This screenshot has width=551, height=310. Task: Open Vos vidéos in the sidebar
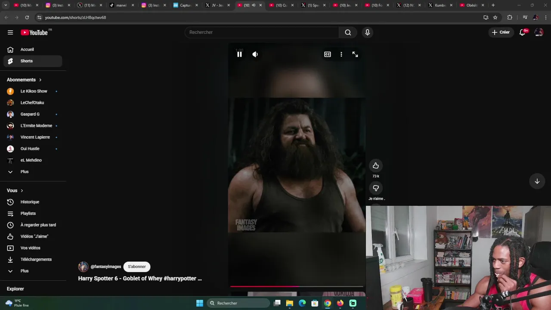(33, 248)
